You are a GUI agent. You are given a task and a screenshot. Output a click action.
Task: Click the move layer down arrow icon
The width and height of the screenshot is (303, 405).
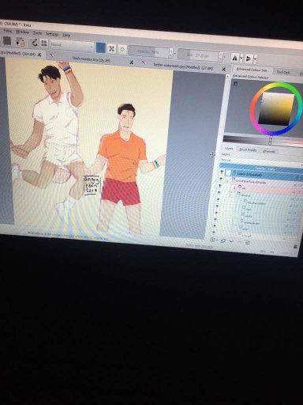click(231, 241)
